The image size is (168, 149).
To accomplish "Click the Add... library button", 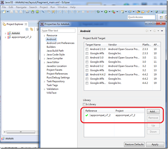I will pyautogui.click(x=153, y=112).
